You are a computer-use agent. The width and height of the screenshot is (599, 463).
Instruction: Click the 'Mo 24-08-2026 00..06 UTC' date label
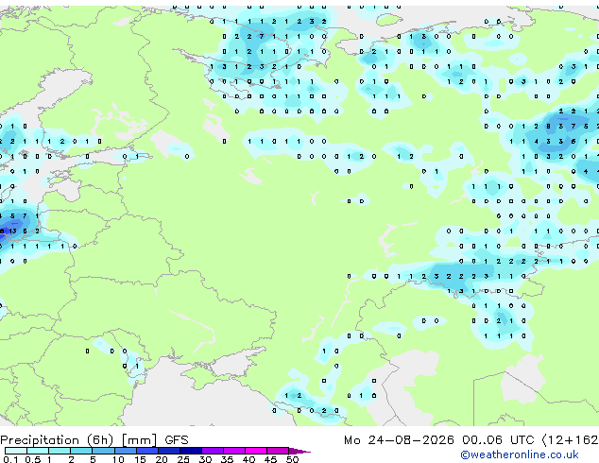[439, 440]
